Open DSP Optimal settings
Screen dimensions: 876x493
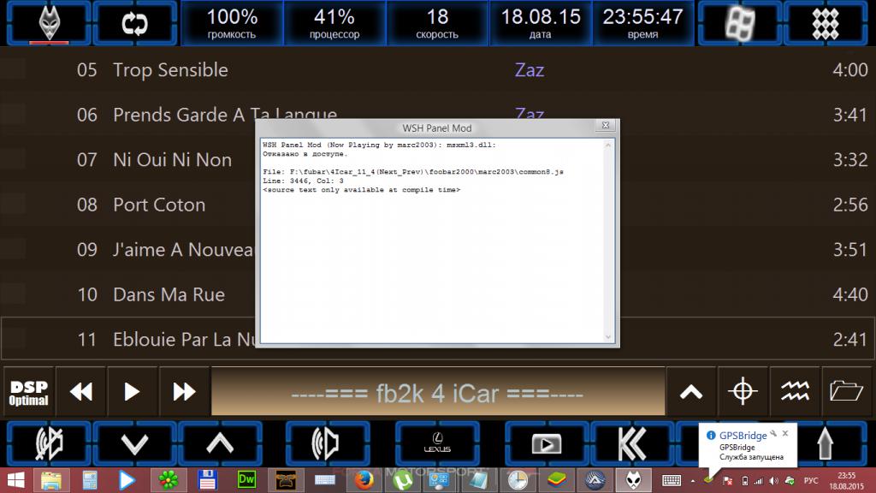[29, 391]
